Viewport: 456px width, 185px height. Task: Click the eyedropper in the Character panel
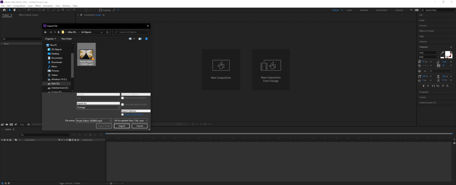(x=442, y=53)
